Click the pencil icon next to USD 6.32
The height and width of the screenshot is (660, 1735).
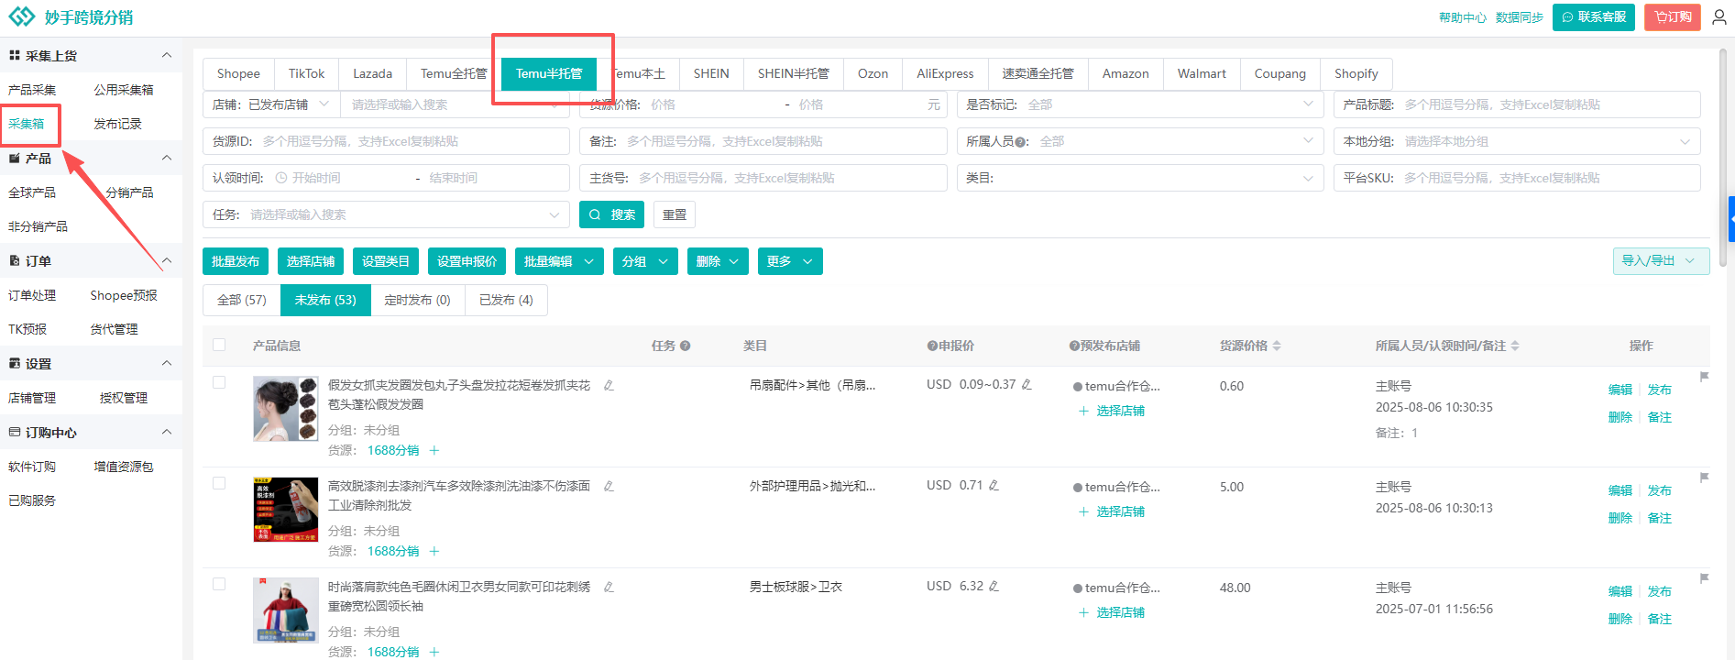pos(994,587)
